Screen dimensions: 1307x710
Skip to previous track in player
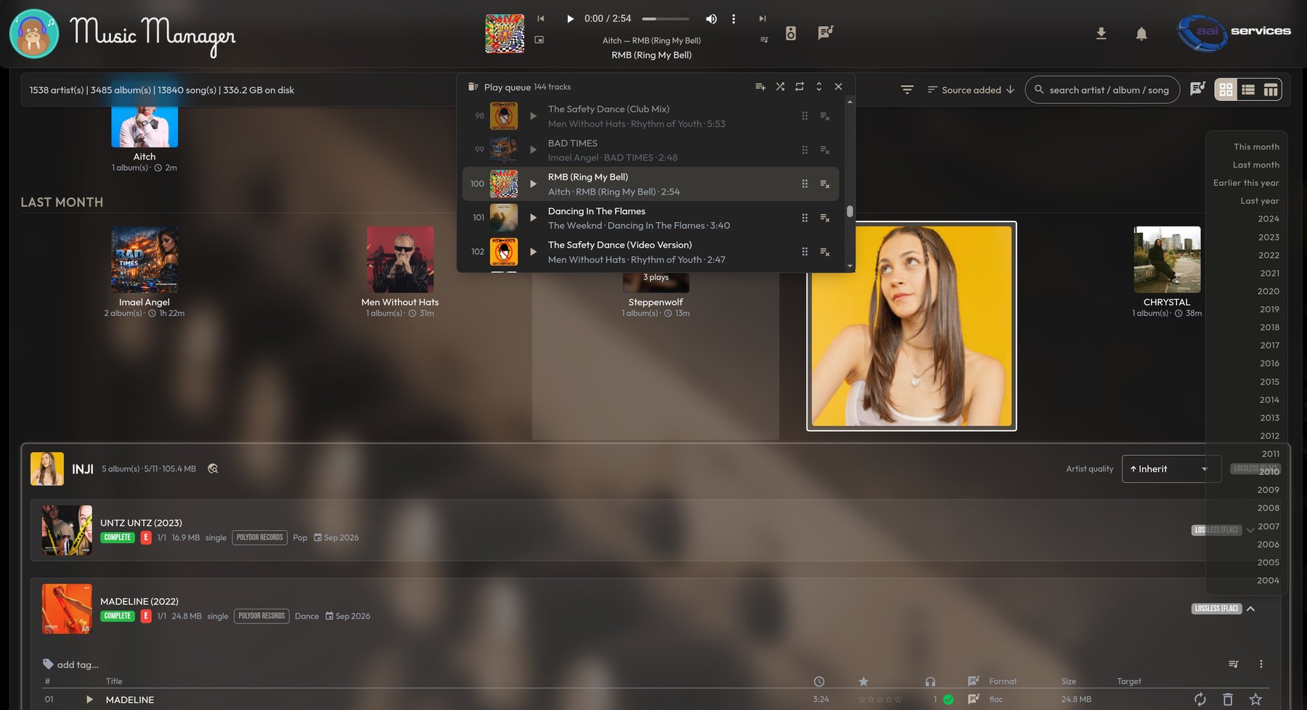pyautogui.click(x=540, y=19)
